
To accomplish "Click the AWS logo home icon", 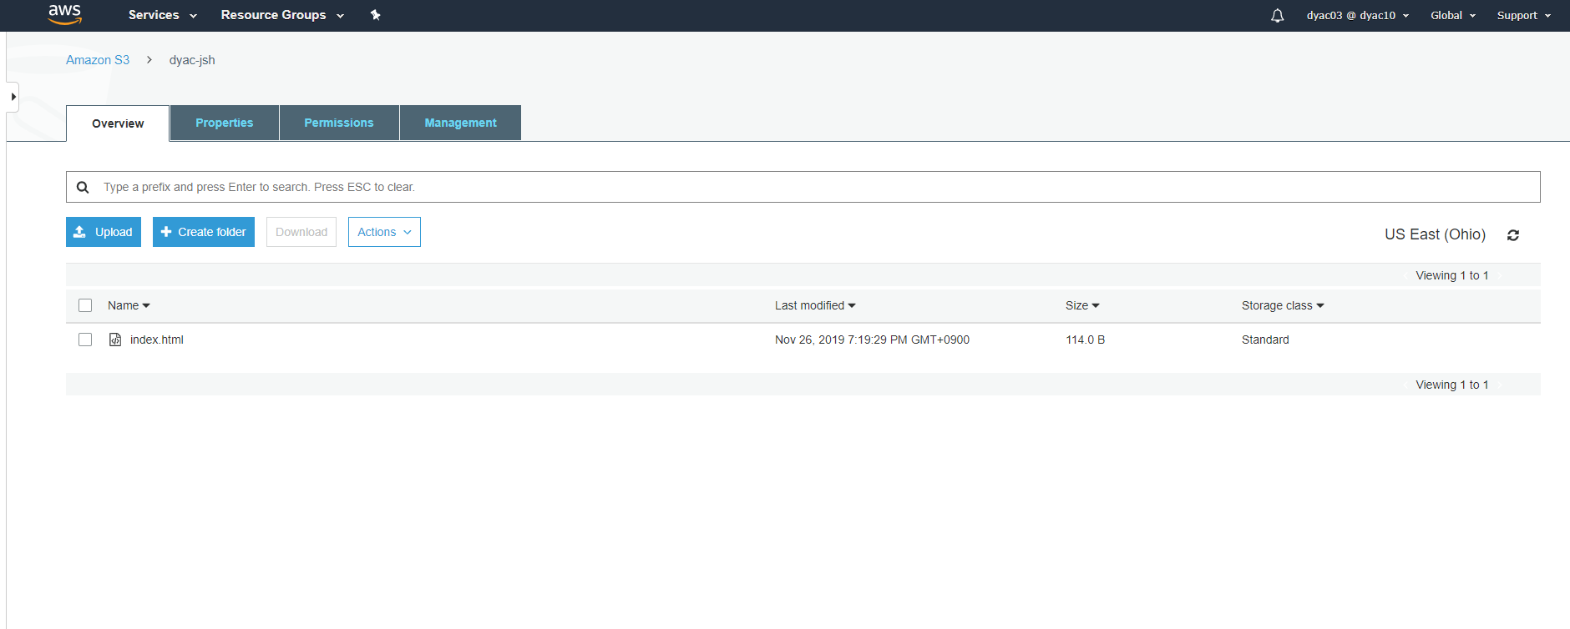I will (64, 14).
